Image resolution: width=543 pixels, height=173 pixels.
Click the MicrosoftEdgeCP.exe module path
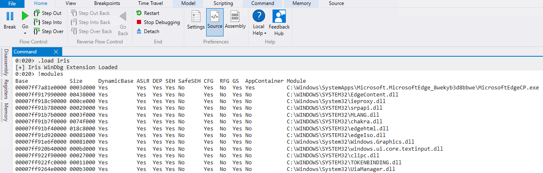pos(413,88)
